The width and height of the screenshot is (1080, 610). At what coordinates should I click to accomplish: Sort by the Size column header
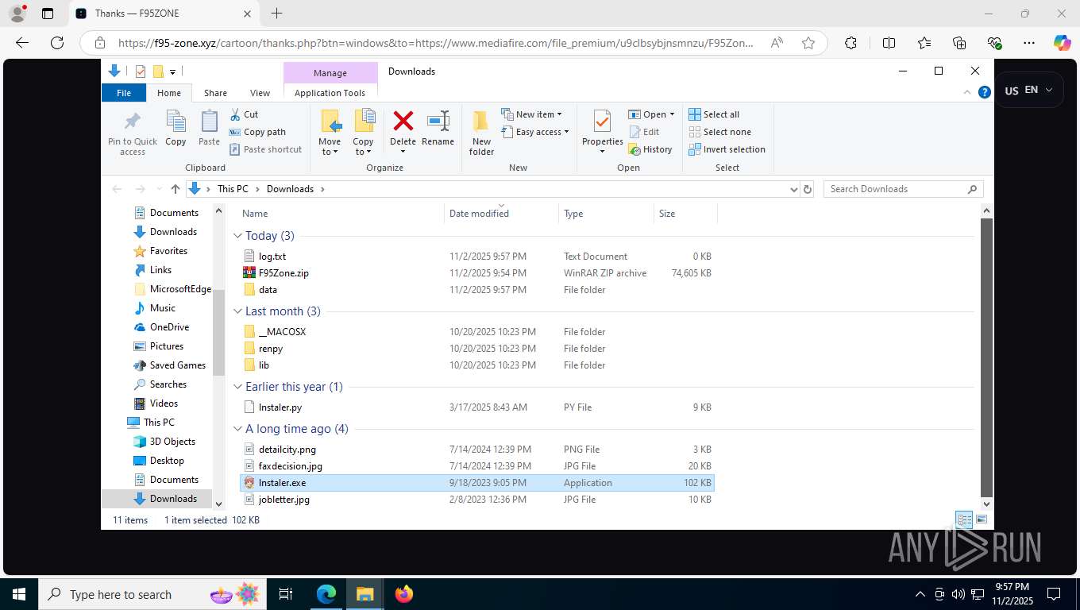coord(685,213)
